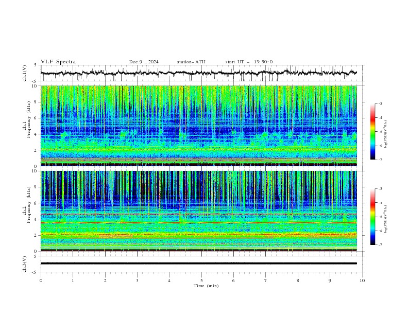Click the ch.1 spectrogram color scale bar
The height and width of the screenshot is (315, 408).
tap(372, 132)
